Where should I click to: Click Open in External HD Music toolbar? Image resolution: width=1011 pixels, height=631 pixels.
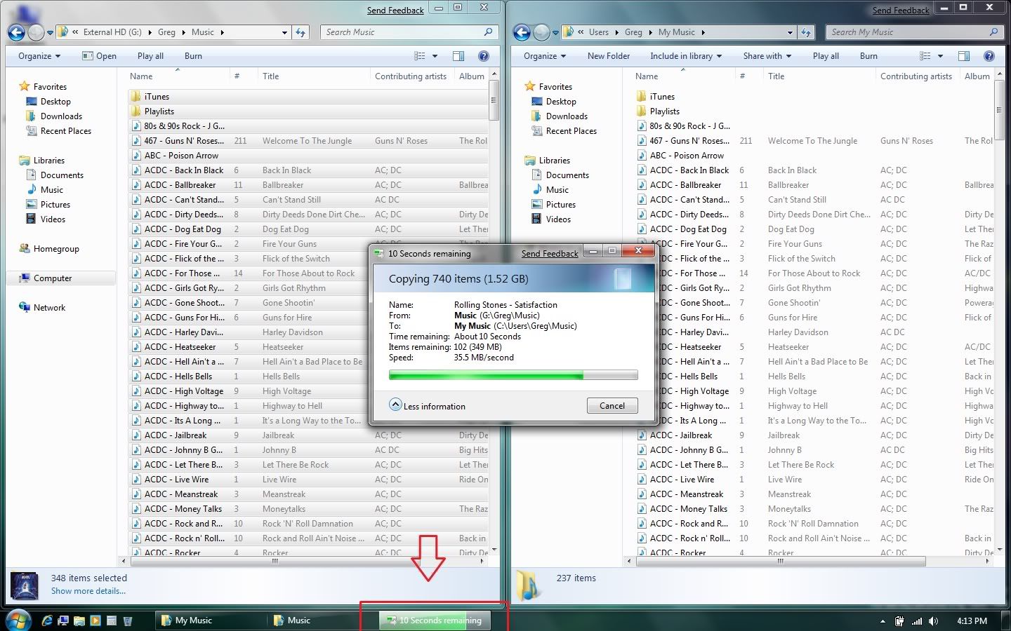tap(99, 56)
